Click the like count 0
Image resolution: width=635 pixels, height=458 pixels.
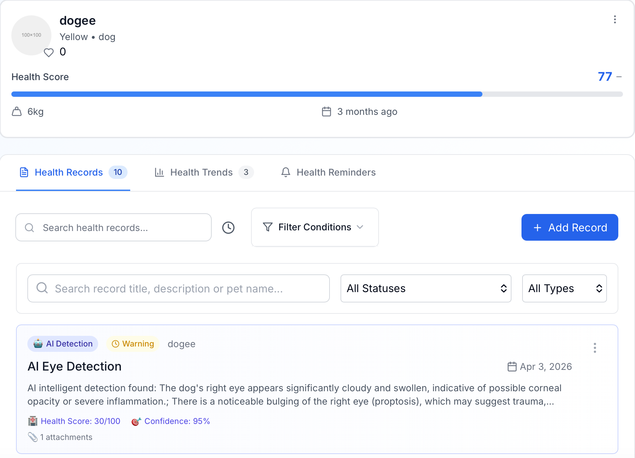(x=63, y=52)
